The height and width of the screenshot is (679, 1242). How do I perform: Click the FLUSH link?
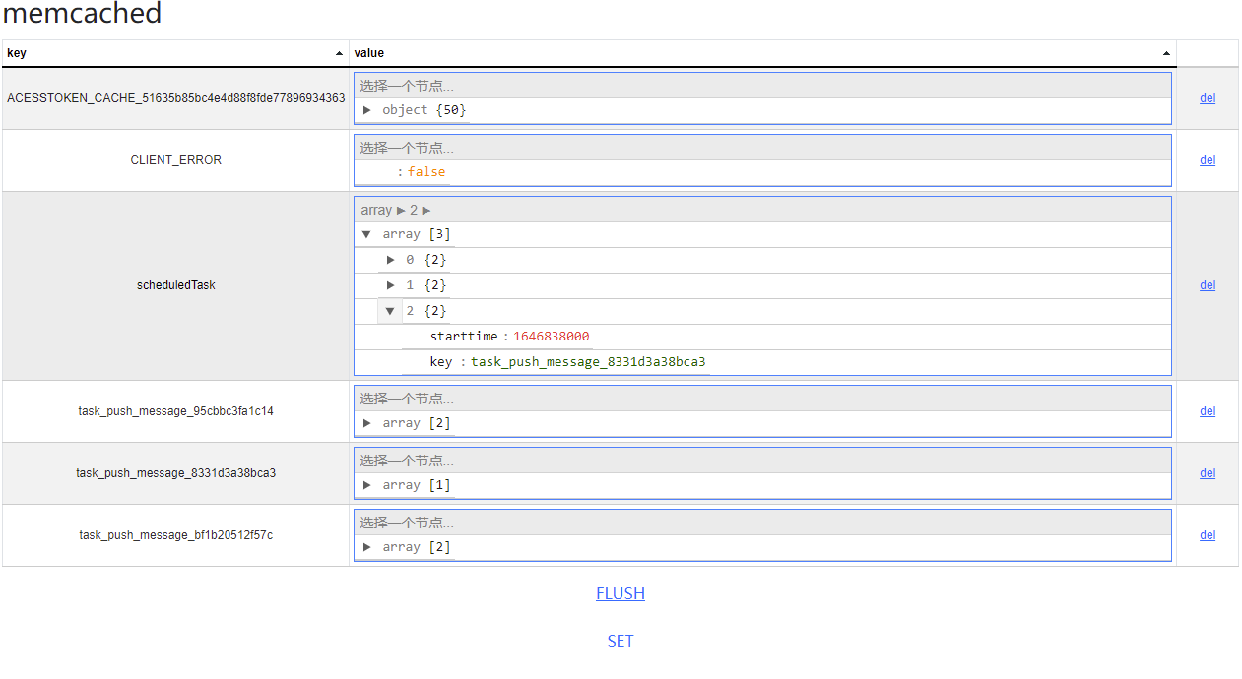coord(621,593)
